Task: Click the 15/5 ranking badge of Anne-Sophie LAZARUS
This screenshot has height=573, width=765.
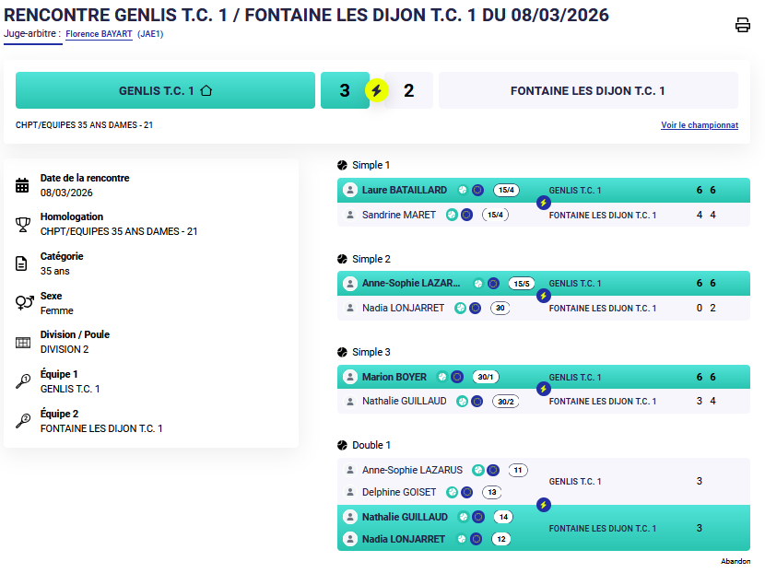Action: coord(521,284)
